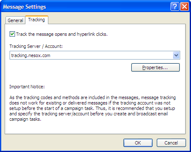Confirm settings with the OK button
The width and height of the screenshot is (191, 152).
(x=138, y=143)
